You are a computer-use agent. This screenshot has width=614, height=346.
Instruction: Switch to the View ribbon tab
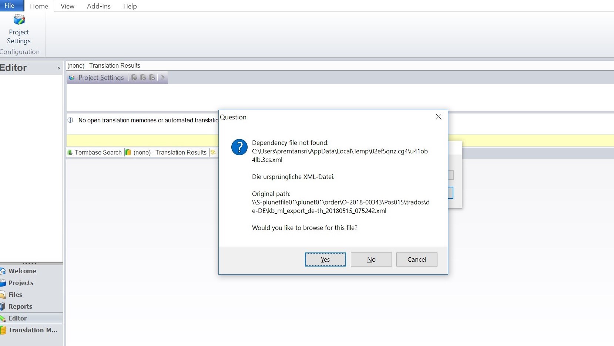(67, 6)
